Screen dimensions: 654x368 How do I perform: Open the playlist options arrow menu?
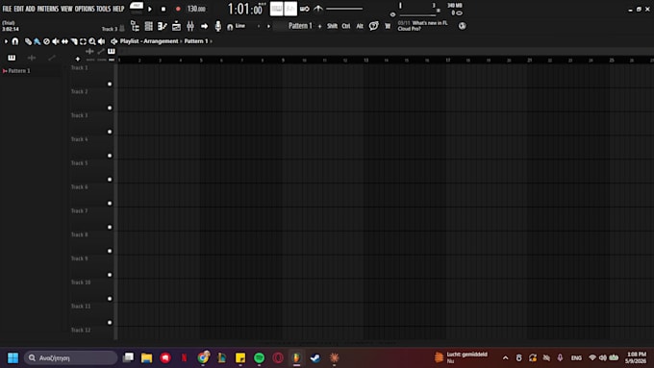(6, 41)
